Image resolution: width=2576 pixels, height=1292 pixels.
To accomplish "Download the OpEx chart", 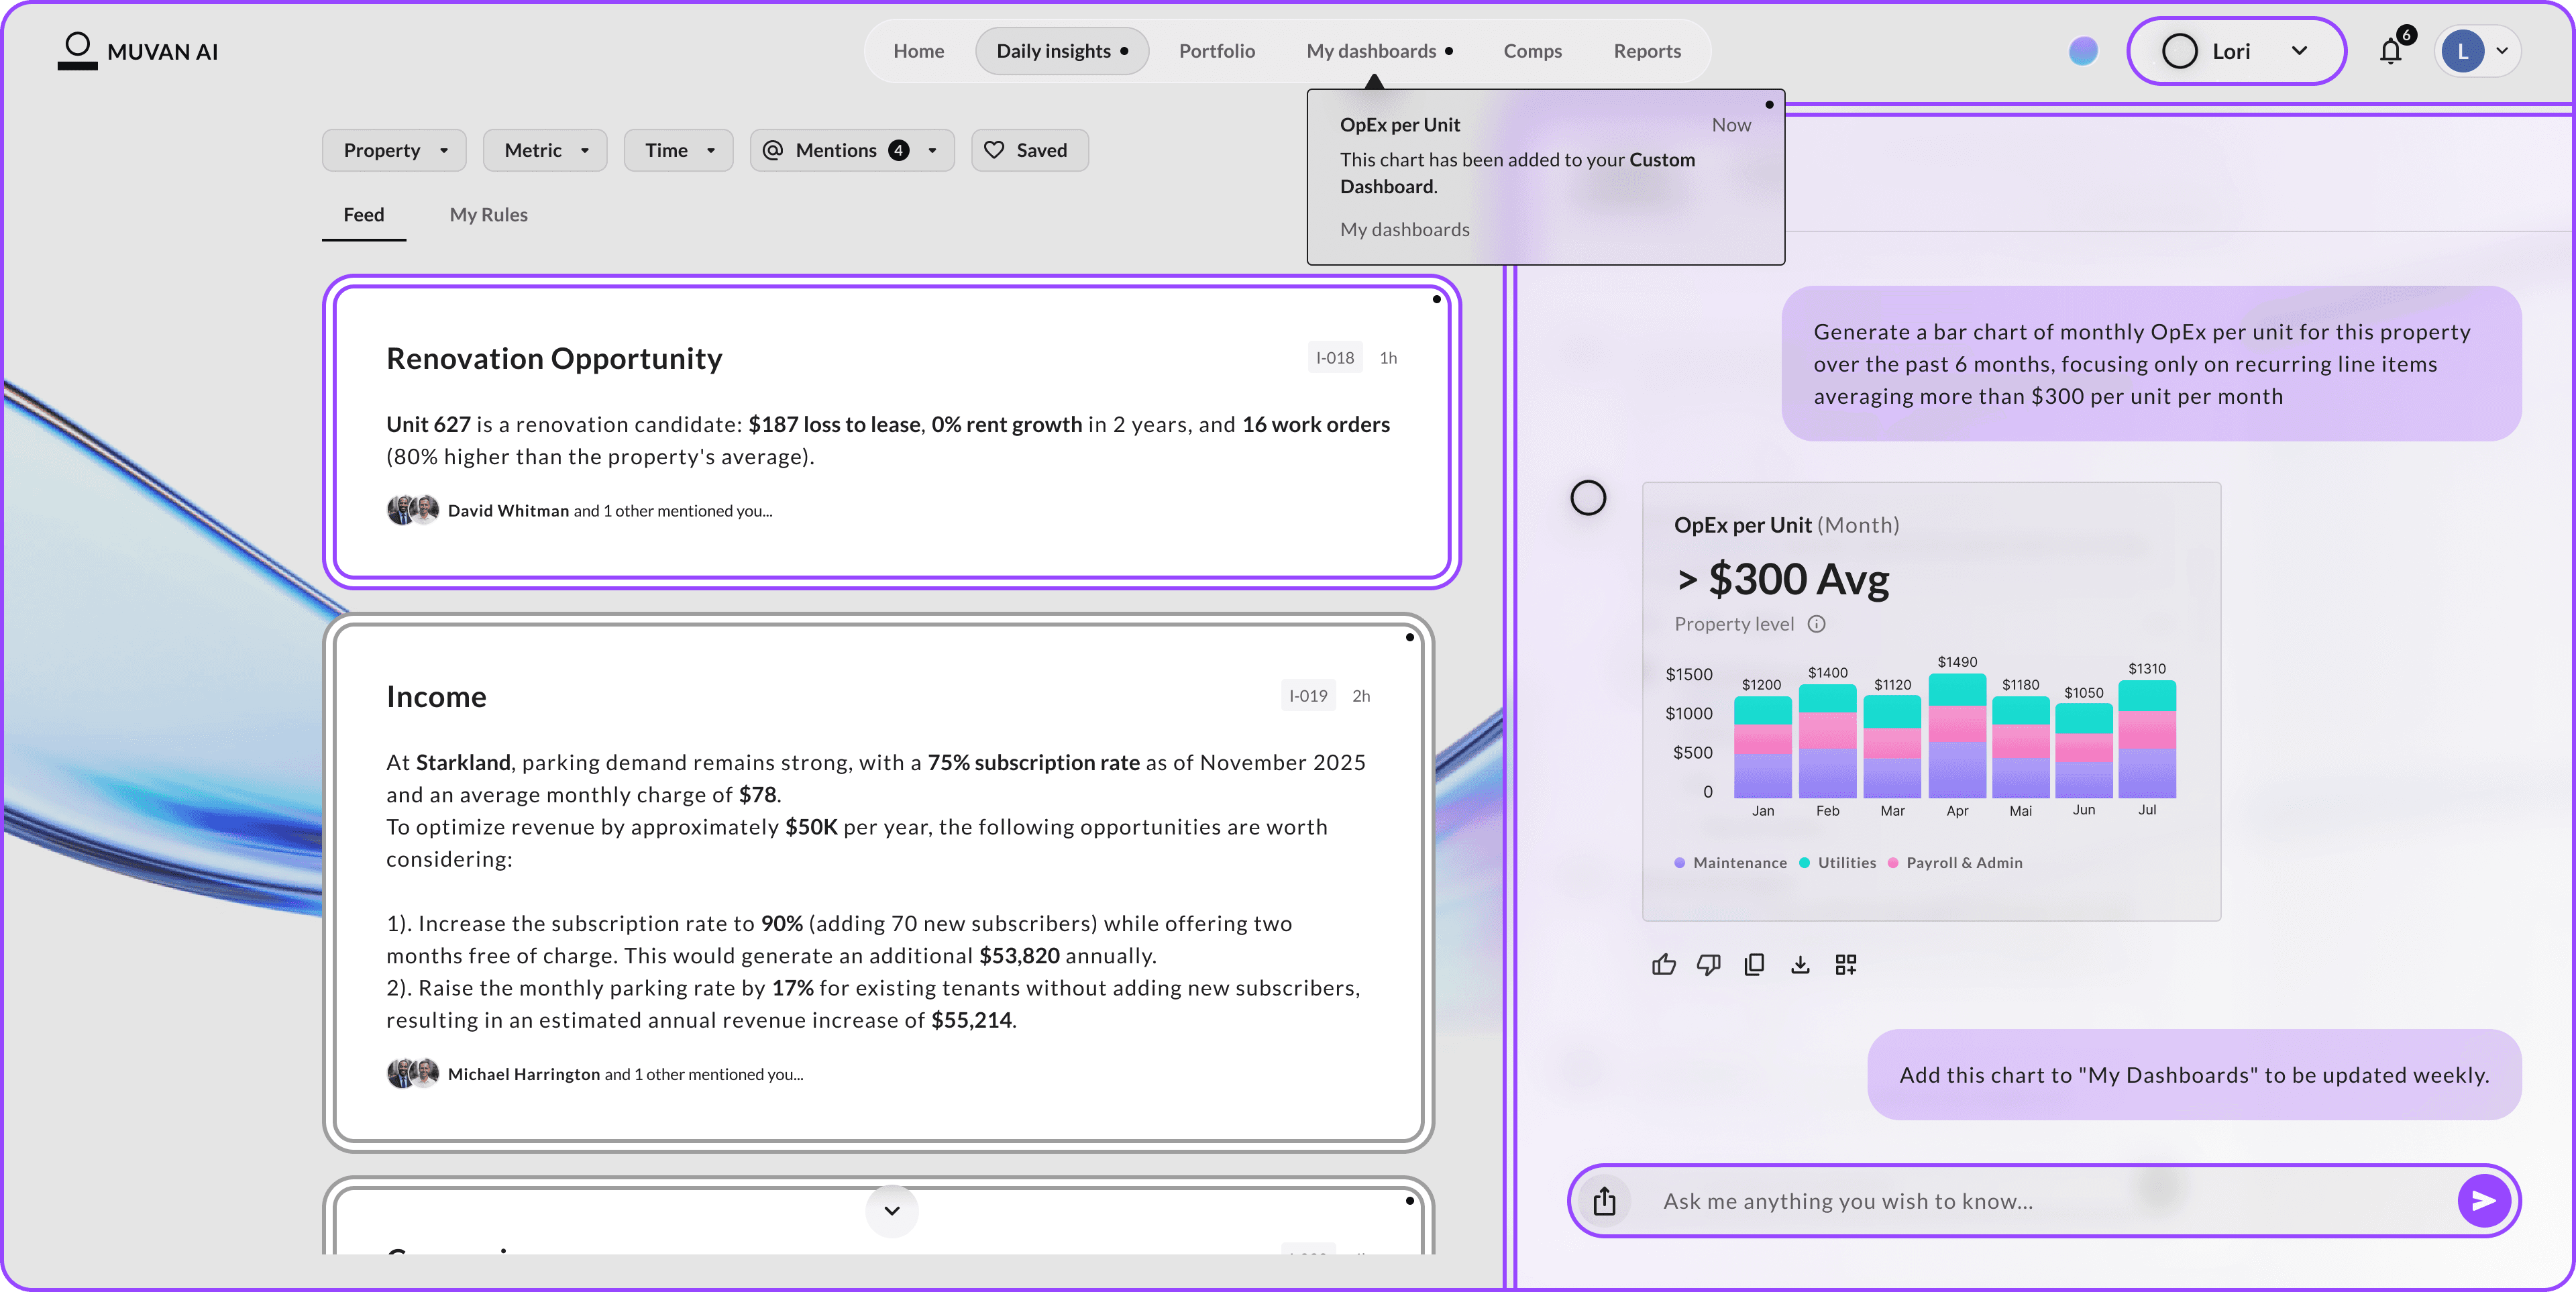I will click(1800, 964).
